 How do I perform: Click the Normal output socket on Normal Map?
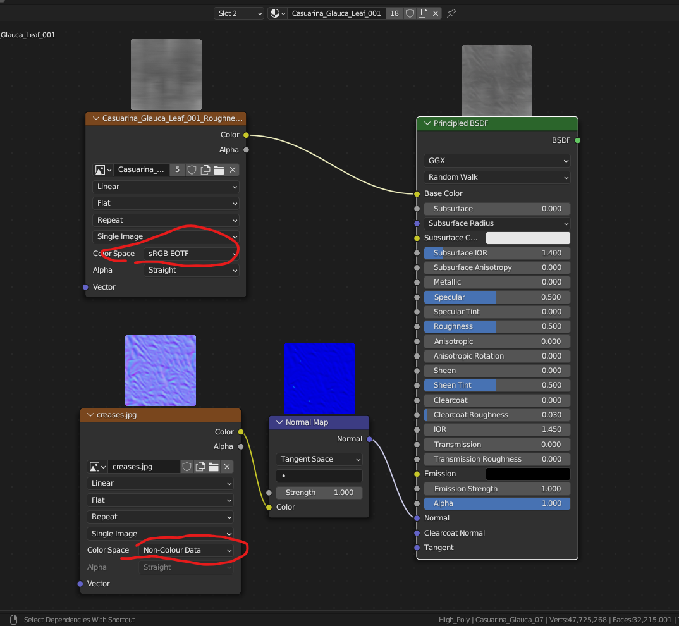(x=369, y=439)
